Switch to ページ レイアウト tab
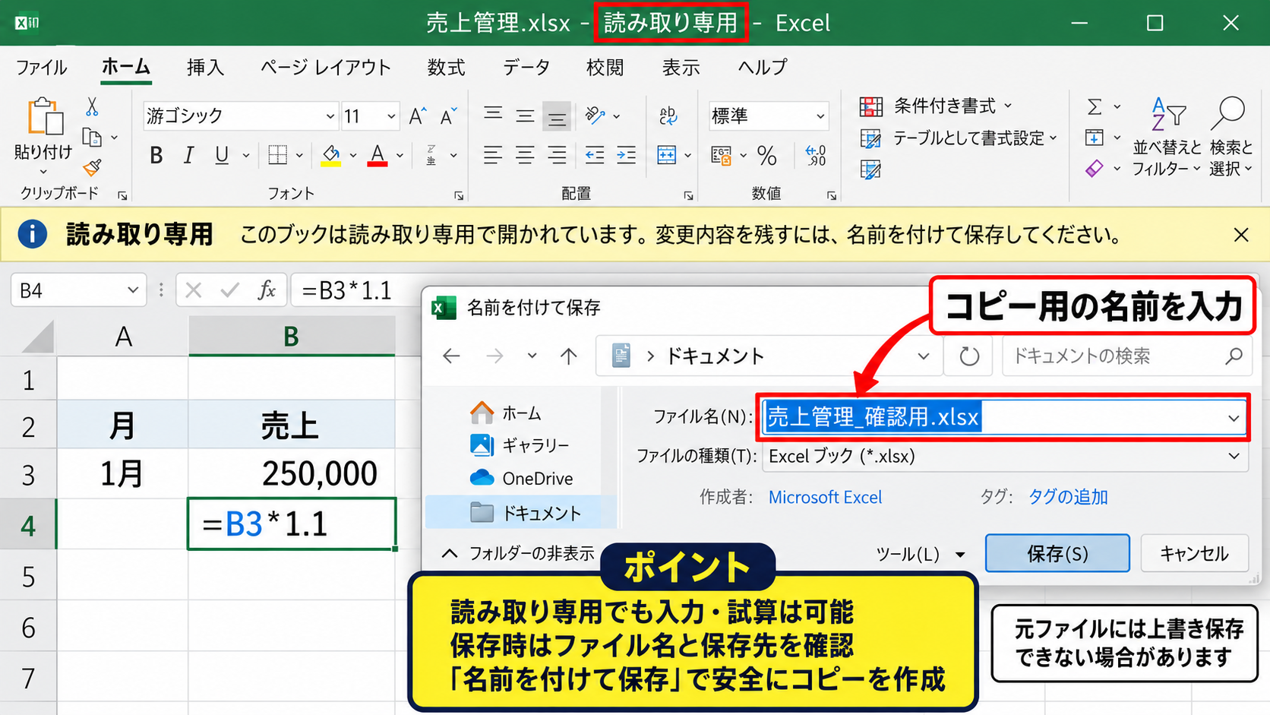Screen dimensions: 1270x715 point(325,68)
